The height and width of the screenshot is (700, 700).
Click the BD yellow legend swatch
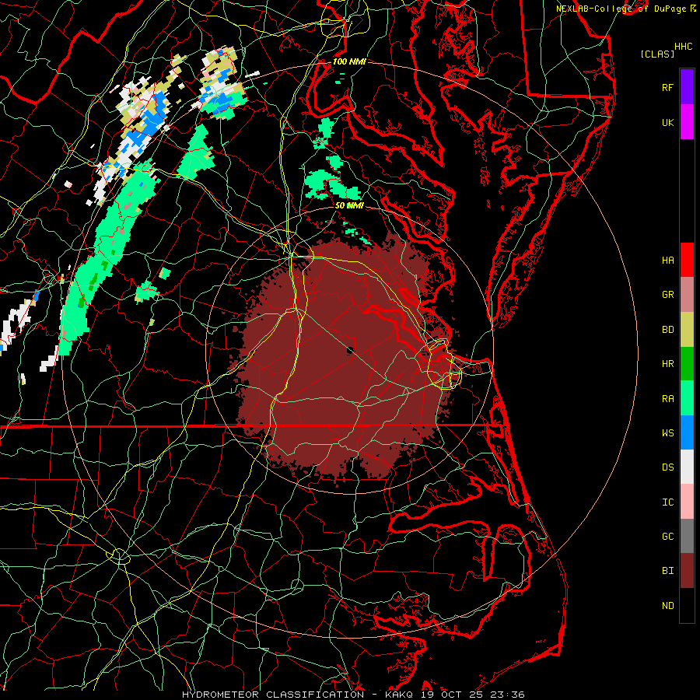click(687, 329)
